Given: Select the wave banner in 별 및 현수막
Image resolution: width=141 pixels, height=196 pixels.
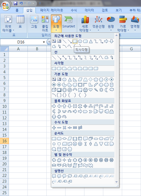Looking at the screenshot, I should coord(85,165).
